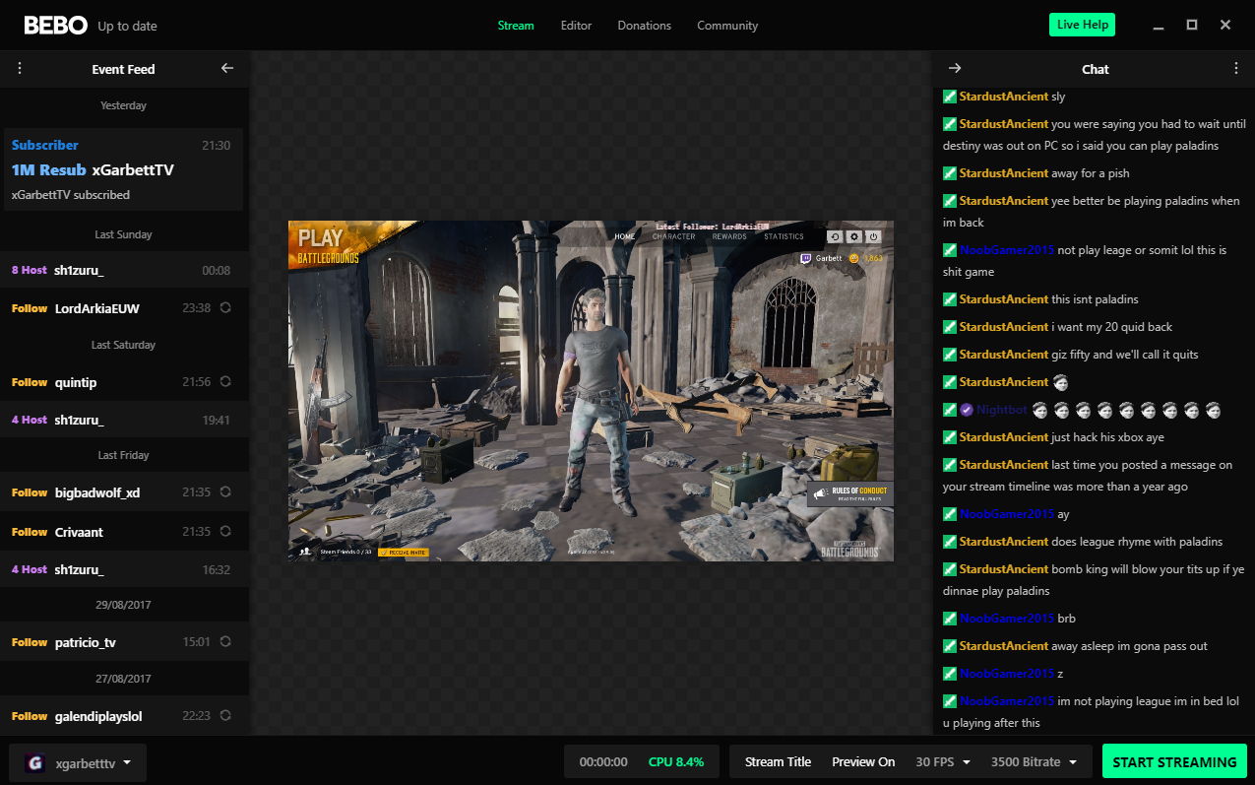Image resolution: width=1255 pixels, height=785 pixels.
Task: Click the G avatar icon beside xgarbetttv
Action: pyautogui.click(x=35, y=763)
